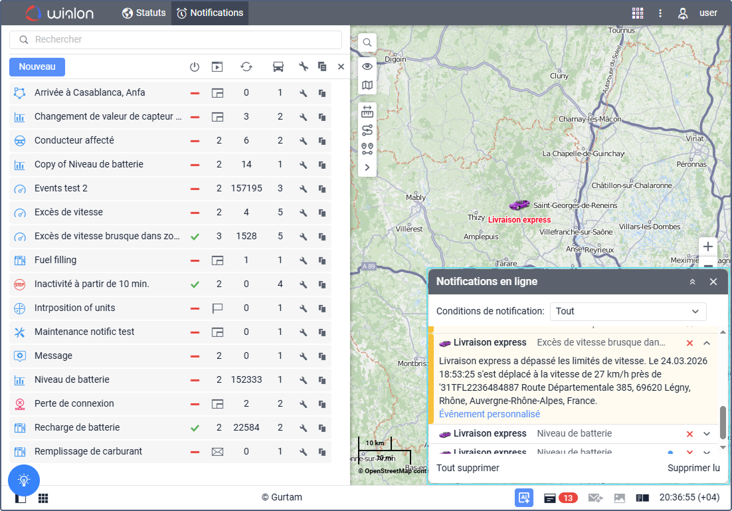Disable Inactivité à partir de 10 min.

click(195, 284)
